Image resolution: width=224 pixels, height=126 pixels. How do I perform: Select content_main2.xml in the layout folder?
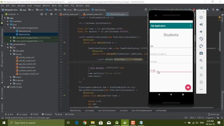pos(27,71)
